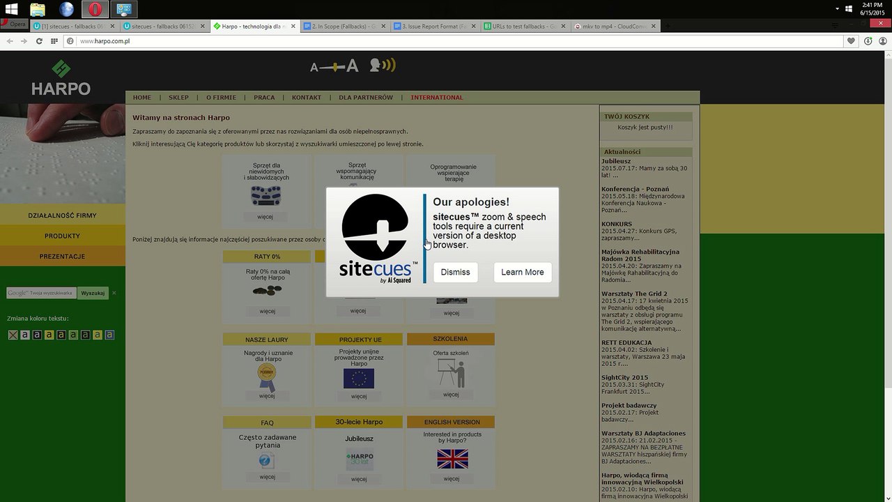The height and width of the screenshot is (502, 892).
Task: Click więcej under the NASZE LAURY tile
Action: [x=267, y=396]
